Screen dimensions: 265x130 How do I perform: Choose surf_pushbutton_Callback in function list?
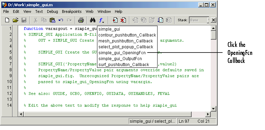124,65
